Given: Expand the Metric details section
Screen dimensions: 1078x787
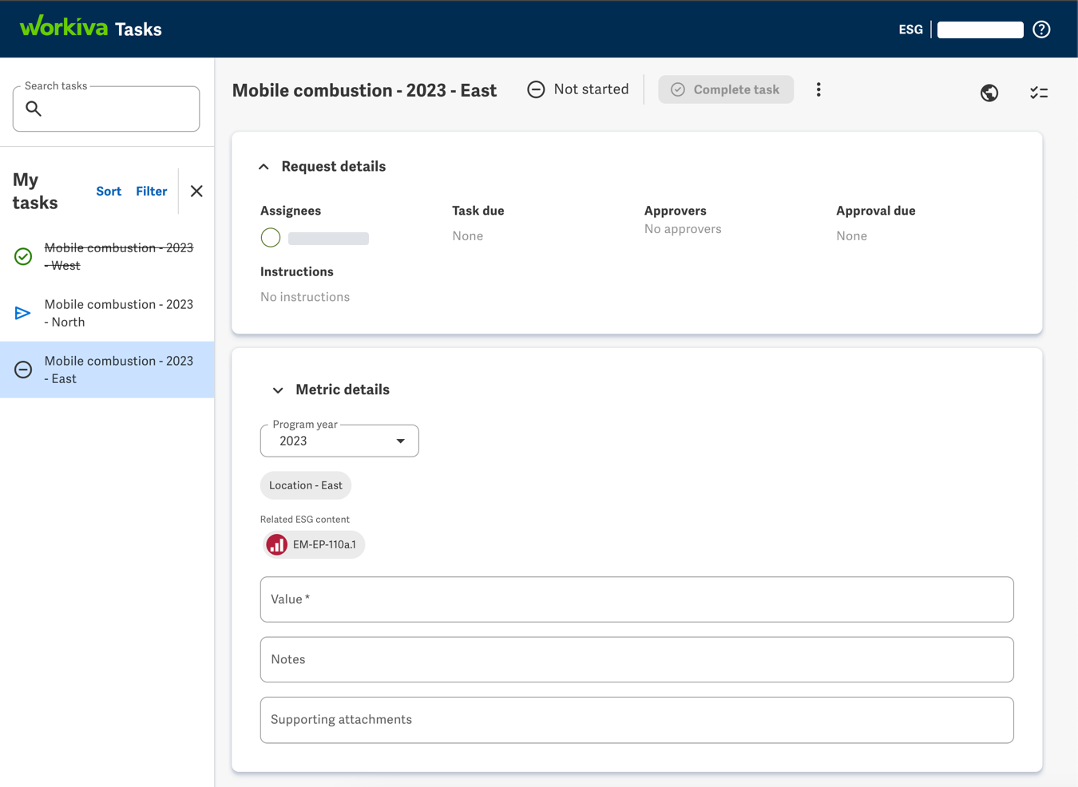Looking at the screenshot, I should point(278,390).
